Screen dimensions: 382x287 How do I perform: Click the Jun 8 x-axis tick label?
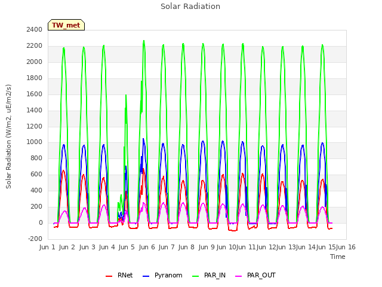click(186, 247)
